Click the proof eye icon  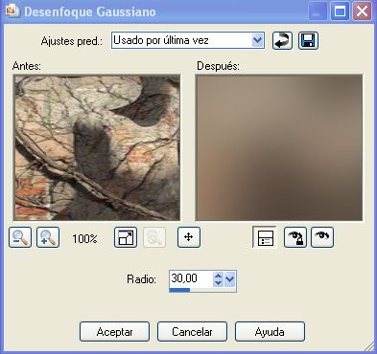[322, 237]
